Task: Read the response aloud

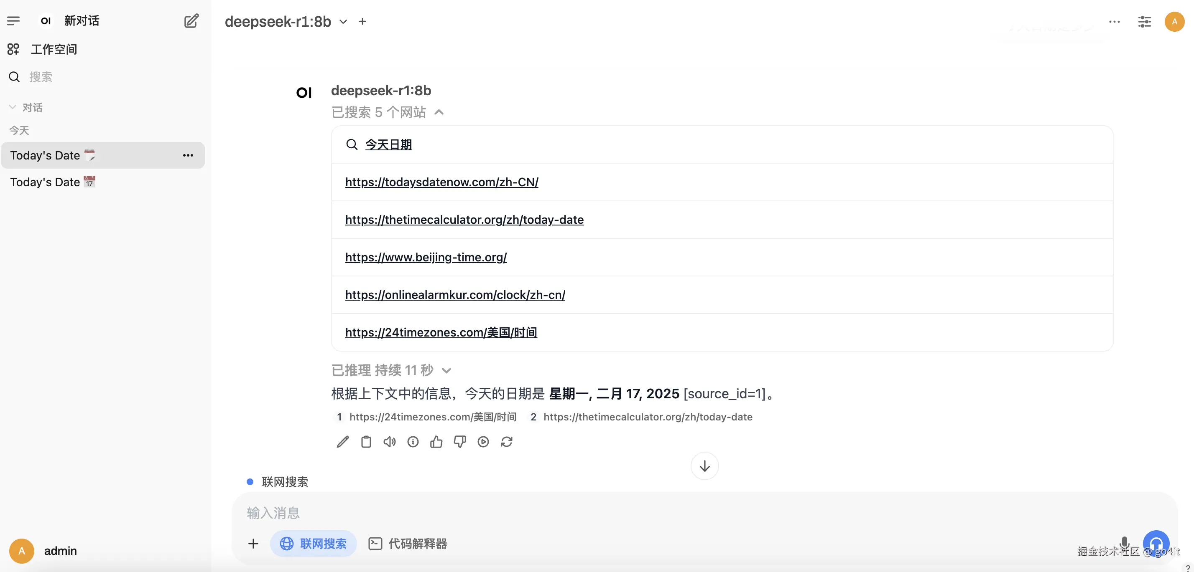Action: point(389,442)
